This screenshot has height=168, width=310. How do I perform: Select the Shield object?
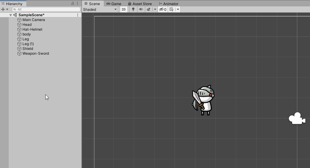[x=28, y=49]
